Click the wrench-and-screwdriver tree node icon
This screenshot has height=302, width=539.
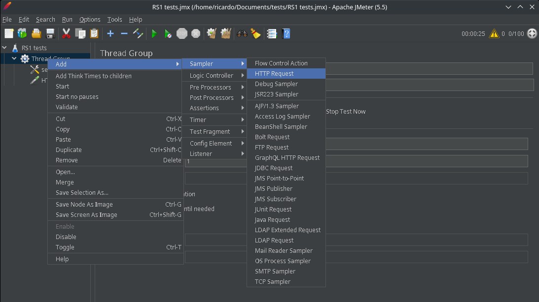pyautogui.click(x=35, y=69)
